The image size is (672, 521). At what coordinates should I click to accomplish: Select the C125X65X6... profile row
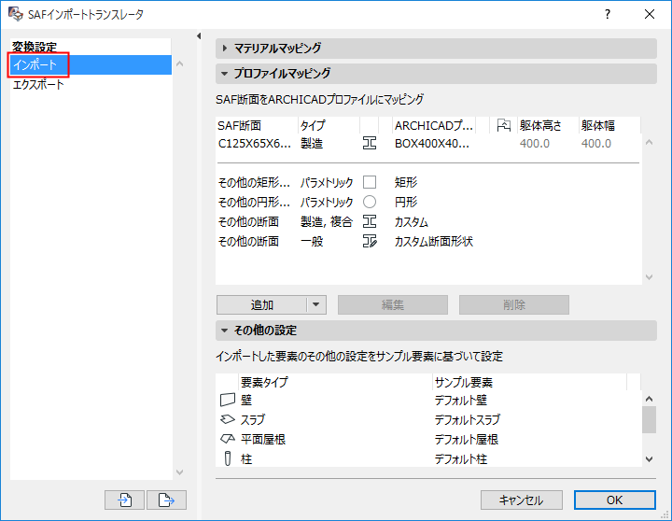click(428, 143)
